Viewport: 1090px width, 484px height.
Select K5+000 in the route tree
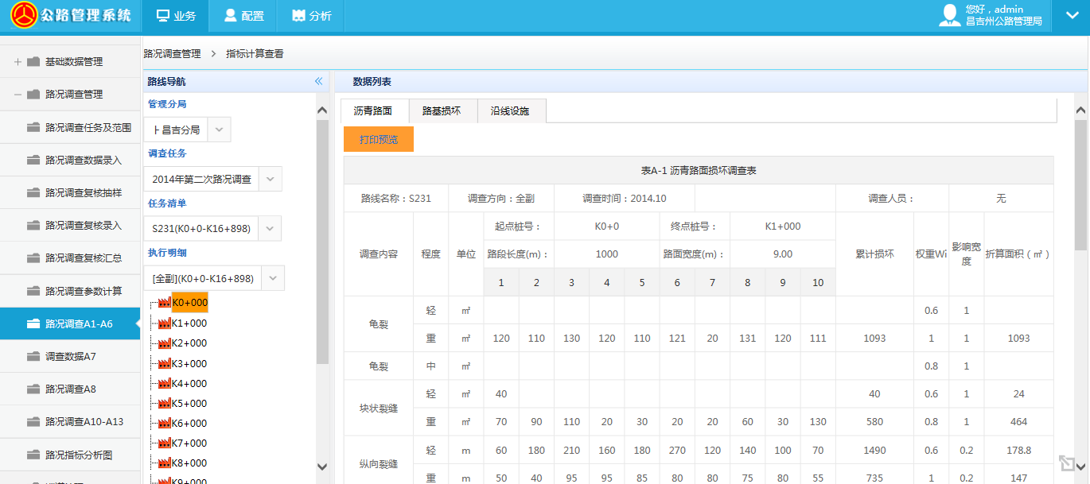coord(189,403)
